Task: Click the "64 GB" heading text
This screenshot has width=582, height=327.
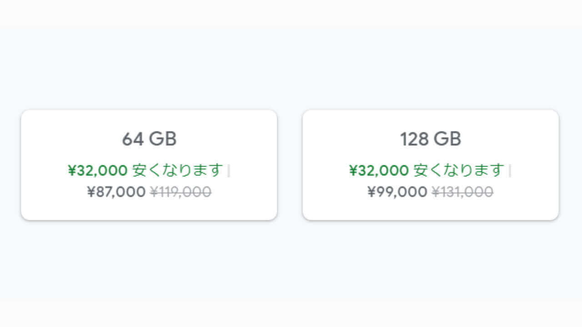Action: click(x=149, y=139)
